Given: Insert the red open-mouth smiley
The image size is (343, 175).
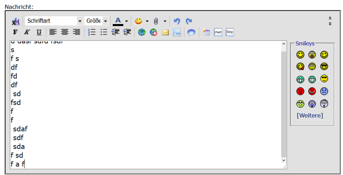Looking at the screenshot, I should click(x=300, y=91).
